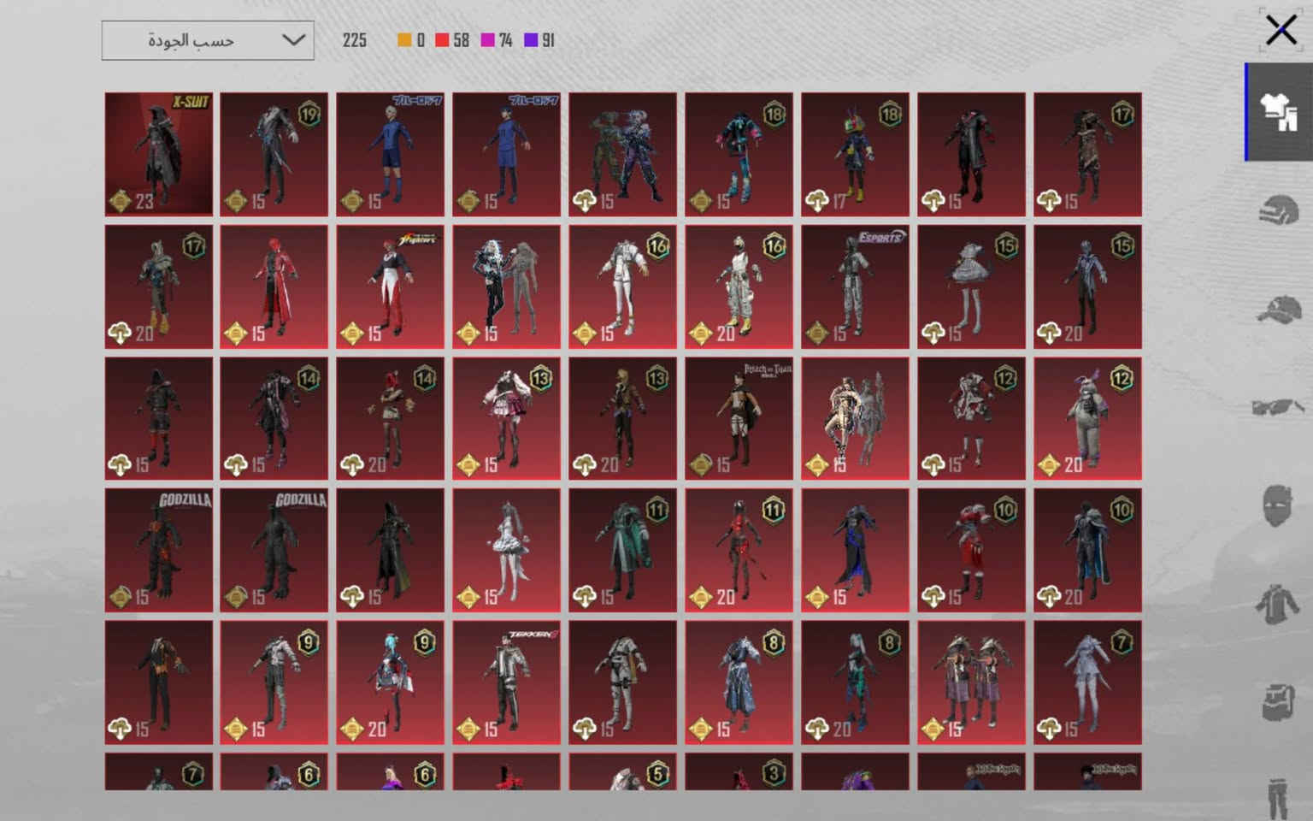Open the glasses category icon
The width and height of the screenshot is (1313, 821).
[1279, 407]
